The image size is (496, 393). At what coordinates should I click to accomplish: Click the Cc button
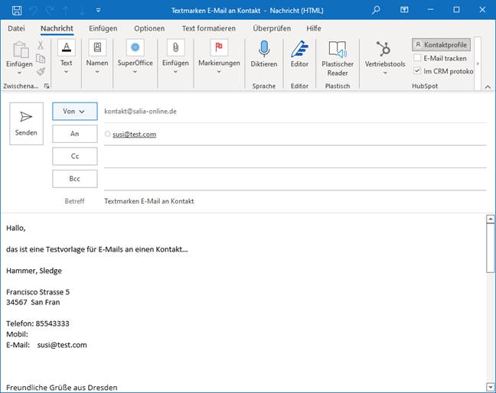[74, 156]
